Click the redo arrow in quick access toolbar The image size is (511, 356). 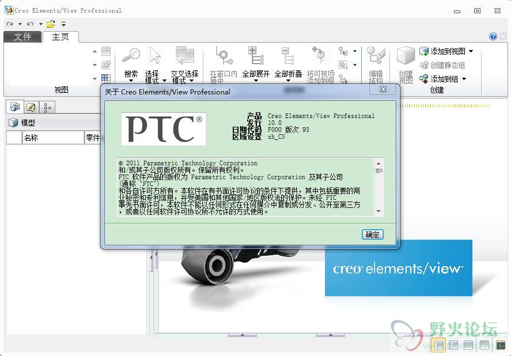click(x=10, y=24)
